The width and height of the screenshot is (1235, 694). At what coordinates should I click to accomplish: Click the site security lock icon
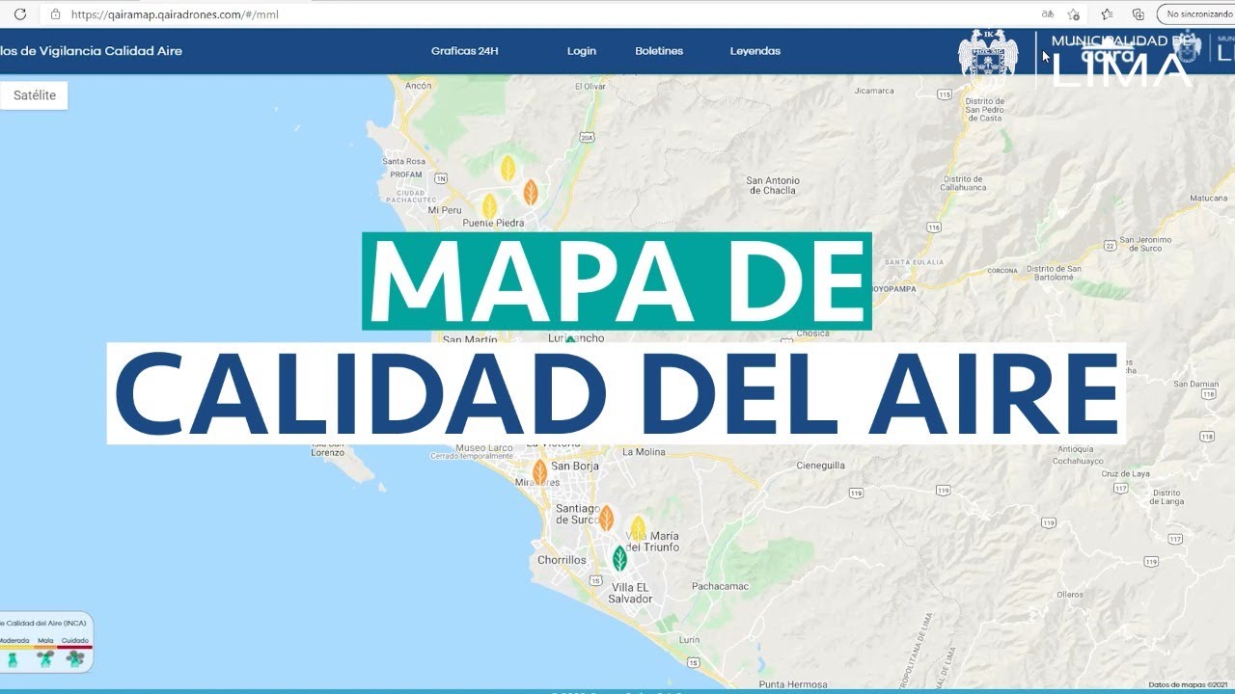(x=55, y=14)
